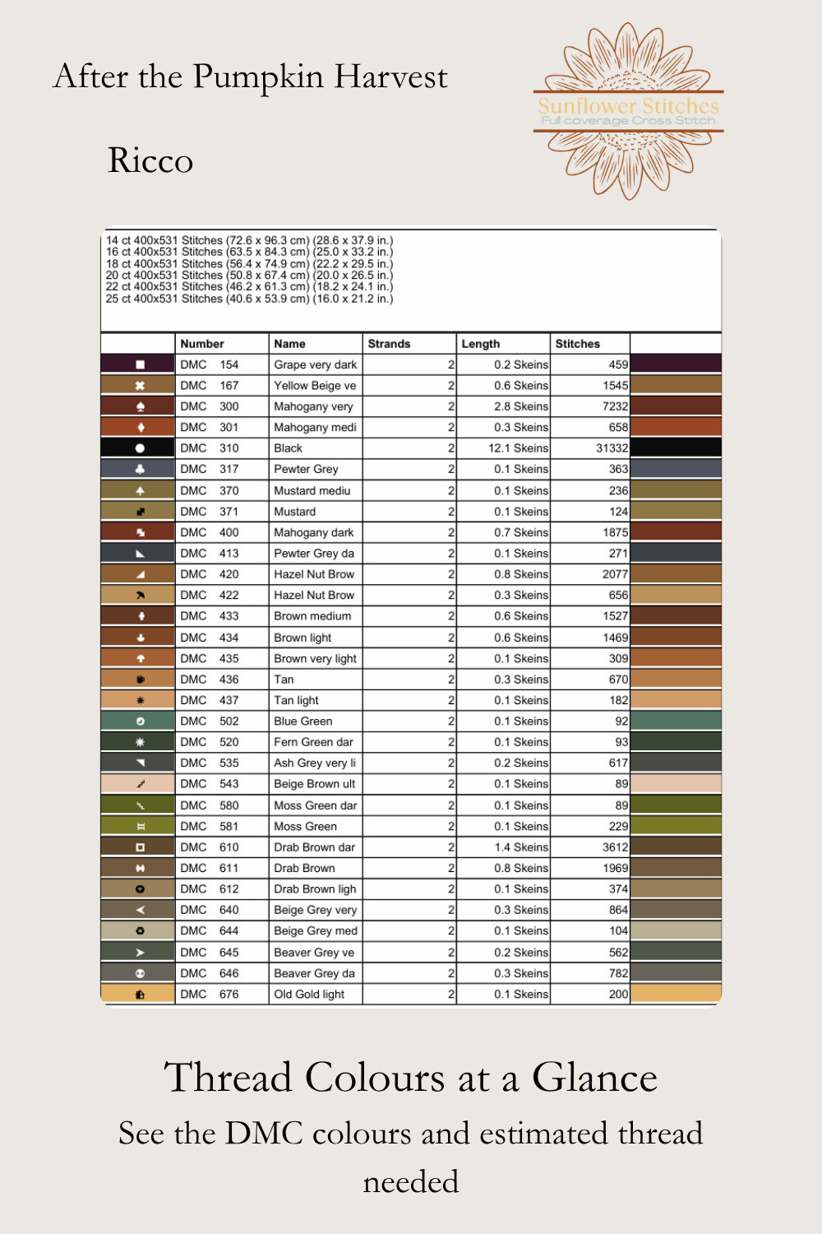Pick the square symbol for DMC 610
Image resolution: width=822 pixels, height=1234 pixels.
[x=140, y=847]
